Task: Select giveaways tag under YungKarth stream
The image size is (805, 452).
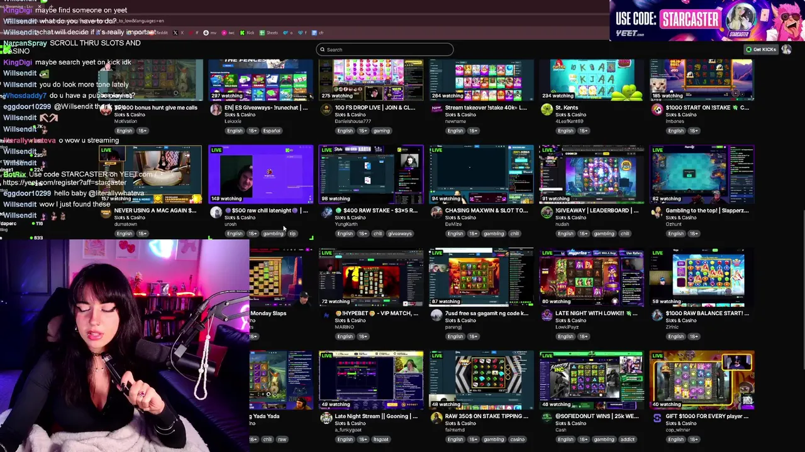Action: click(x=400, y=234)
